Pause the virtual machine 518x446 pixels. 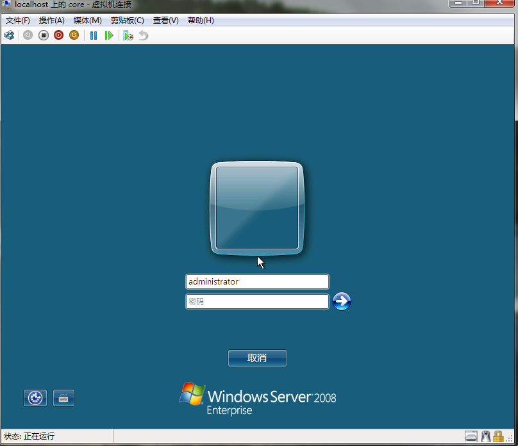pos(94,35)
